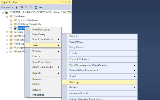Collapse the DESKTOP-LRJ24SH server node
The height and width of the screenshot is (100, 160).
[x=3, y=13]
